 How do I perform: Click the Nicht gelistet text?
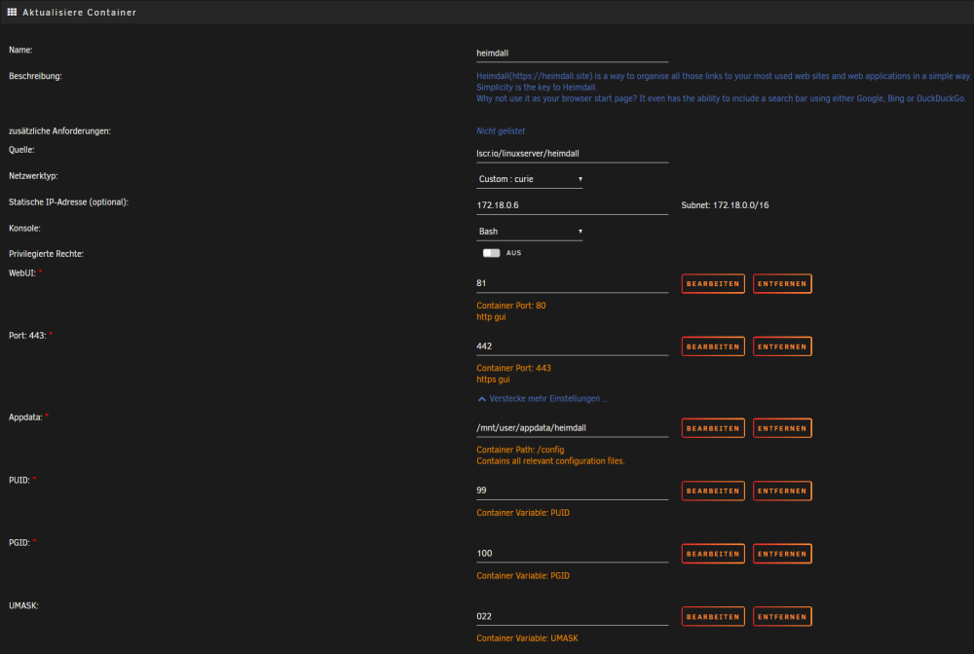pyautogui.click(x=501, y=131)
